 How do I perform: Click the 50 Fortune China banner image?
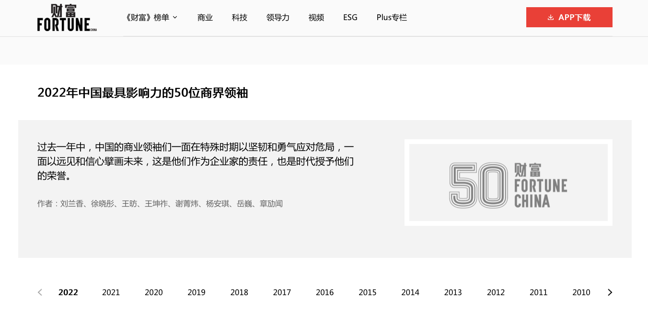tap(508, 182)
